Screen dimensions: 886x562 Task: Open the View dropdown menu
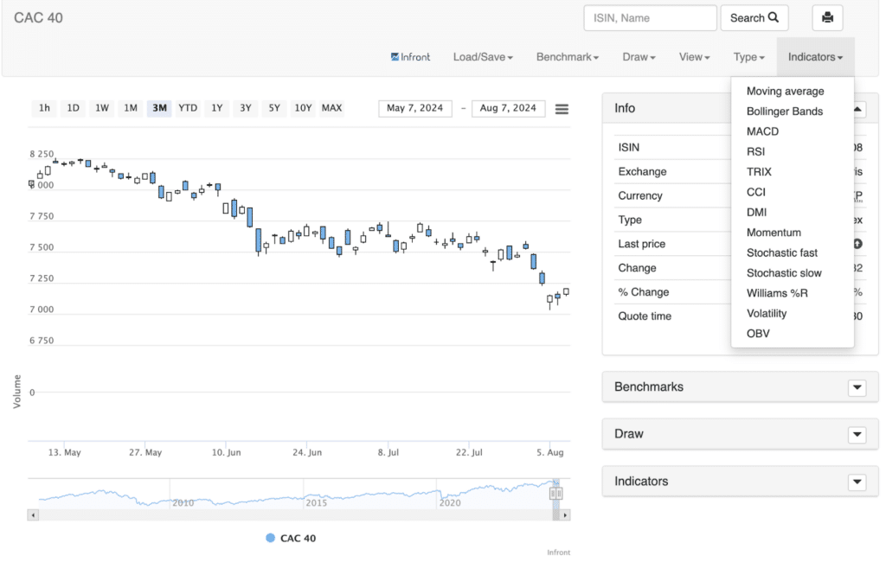(x=695, y=57)
